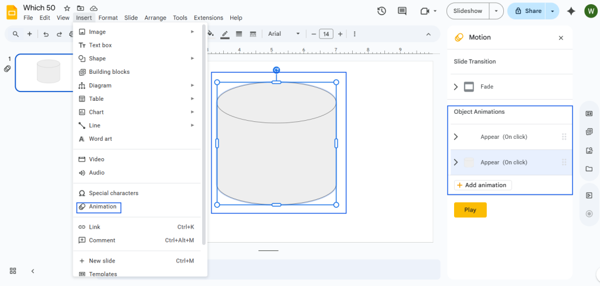
Task: Open version history clock icon
Action: pyautogui.click(x=381, y=11)
